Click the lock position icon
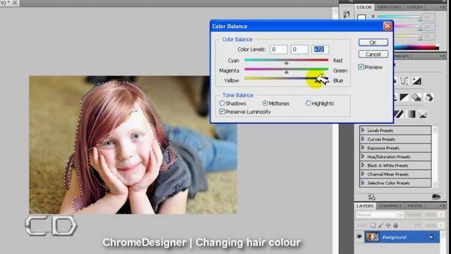The height and width of the screenshot is (254, 451). [388, 225]
